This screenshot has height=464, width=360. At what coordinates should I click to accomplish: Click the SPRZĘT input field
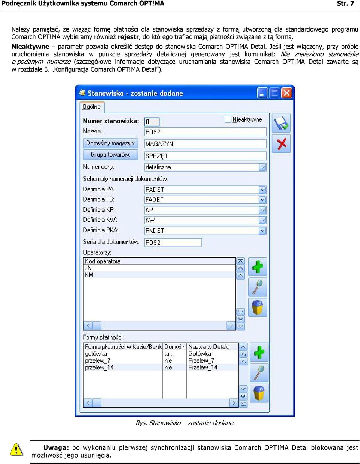coord(205,156)
